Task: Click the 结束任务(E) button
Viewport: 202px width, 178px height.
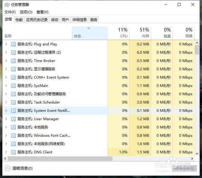Action: (x=184, y=168)
